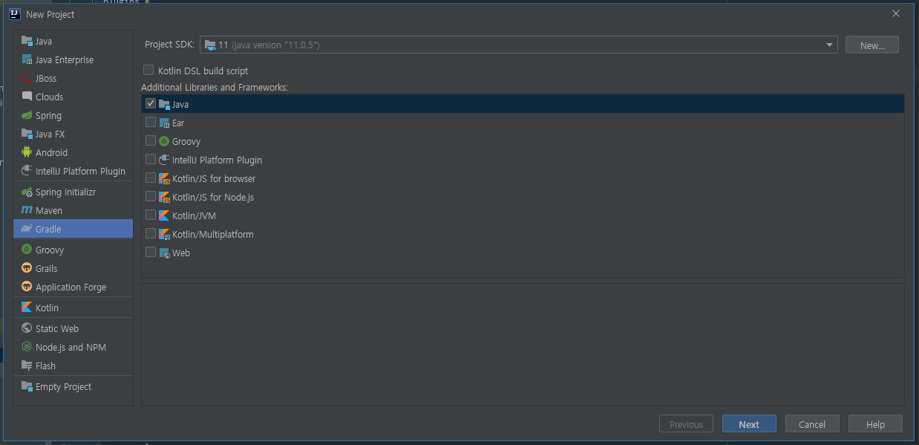919x445 pixels.
Task: Click the Flash folder icon
Action: tap(27, 366)
